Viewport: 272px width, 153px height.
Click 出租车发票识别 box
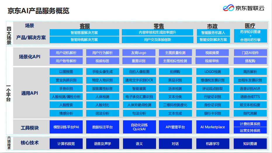[x=250, y=80]
